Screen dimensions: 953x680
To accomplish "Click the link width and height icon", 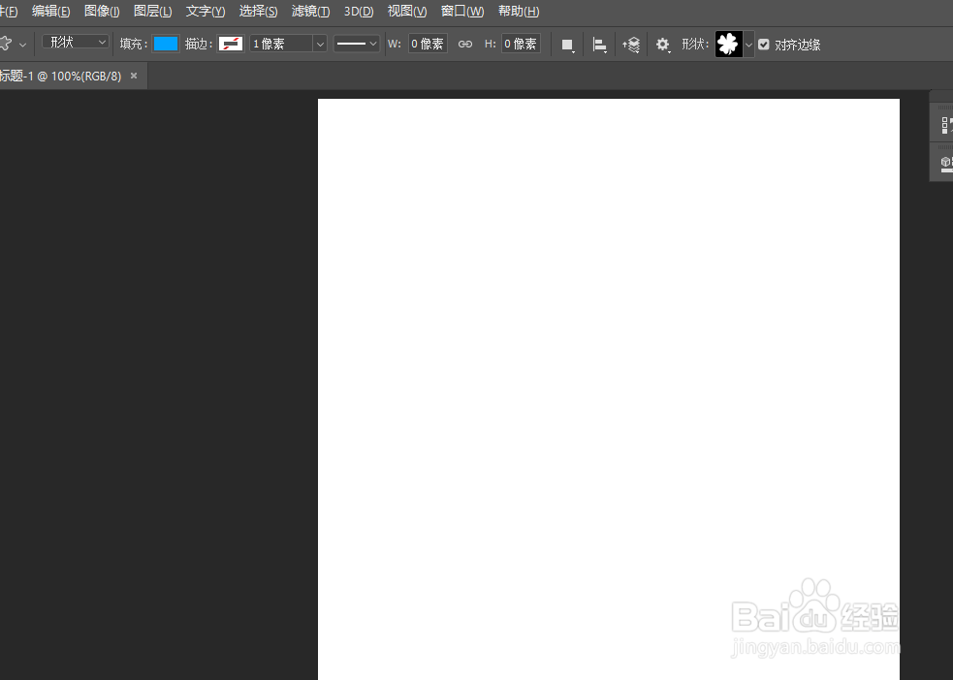I will 465,44.
